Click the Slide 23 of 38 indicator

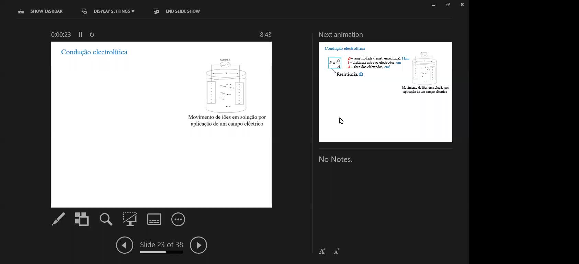click(x=161, y=244)
